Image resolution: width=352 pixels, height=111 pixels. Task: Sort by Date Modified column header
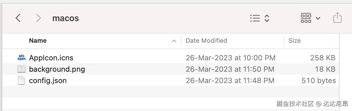pos(206,41)
